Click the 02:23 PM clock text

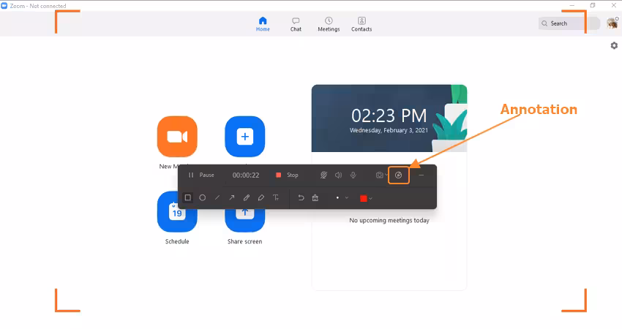389,116
